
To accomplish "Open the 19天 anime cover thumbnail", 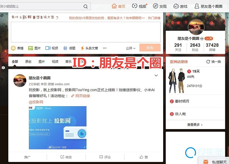I will (176, 80).
